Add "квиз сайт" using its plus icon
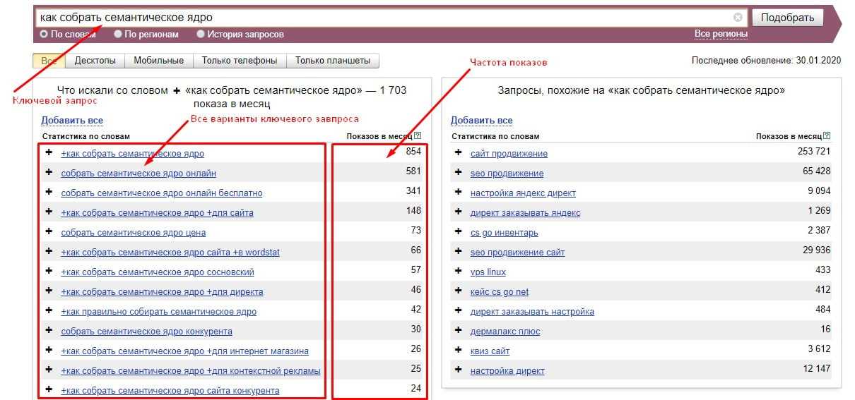855x400 pixels. tap(459, 350)
